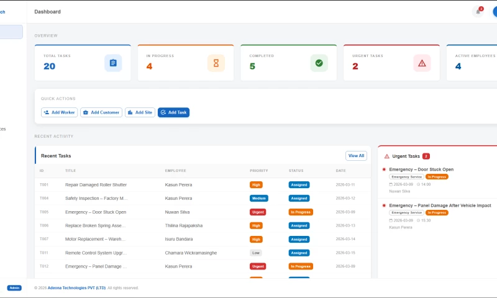Click Repair Damaged Roller Shutter title
Image resolution: width=497 pixels, height=298 pixels.
pos(96,184)
